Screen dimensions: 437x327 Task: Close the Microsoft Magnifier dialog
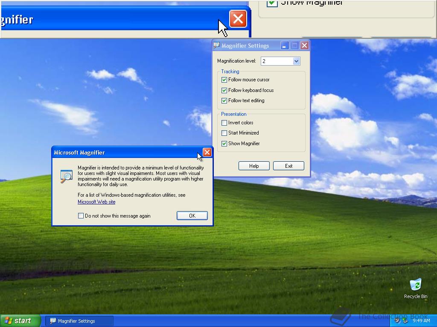(x=207, y=152)
